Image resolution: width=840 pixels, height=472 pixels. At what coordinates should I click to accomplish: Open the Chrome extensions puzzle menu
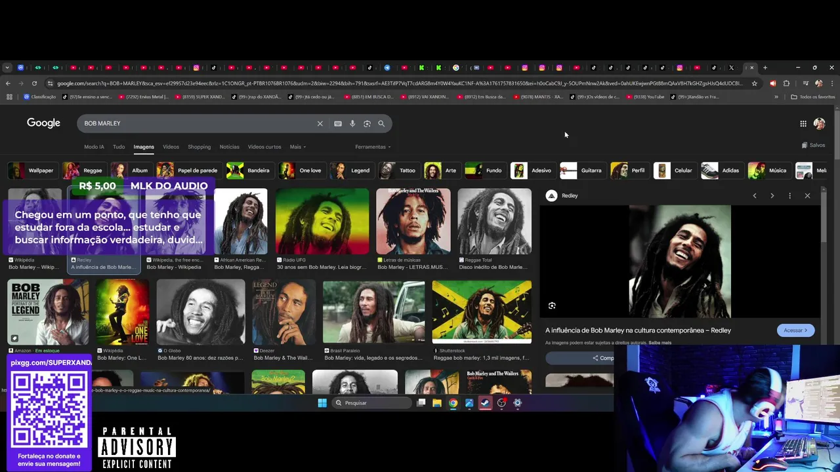coord(786,83)
